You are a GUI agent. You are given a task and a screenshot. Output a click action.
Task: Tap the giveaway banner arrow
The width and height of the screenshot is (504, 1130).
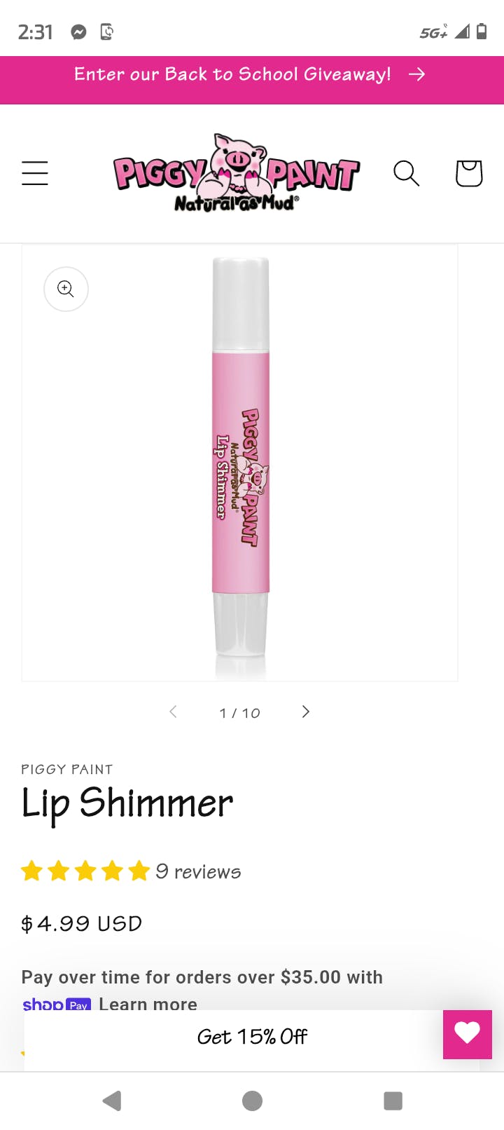[416, 74]
